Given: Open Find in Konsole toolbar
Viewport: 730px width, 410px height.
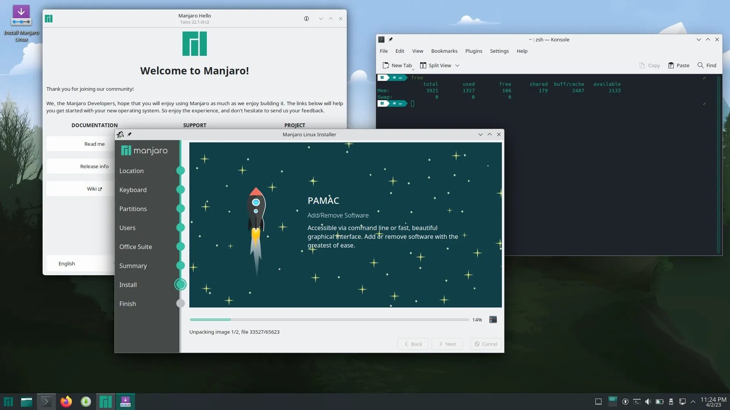Looking at the screenshot, I should 707,65.
